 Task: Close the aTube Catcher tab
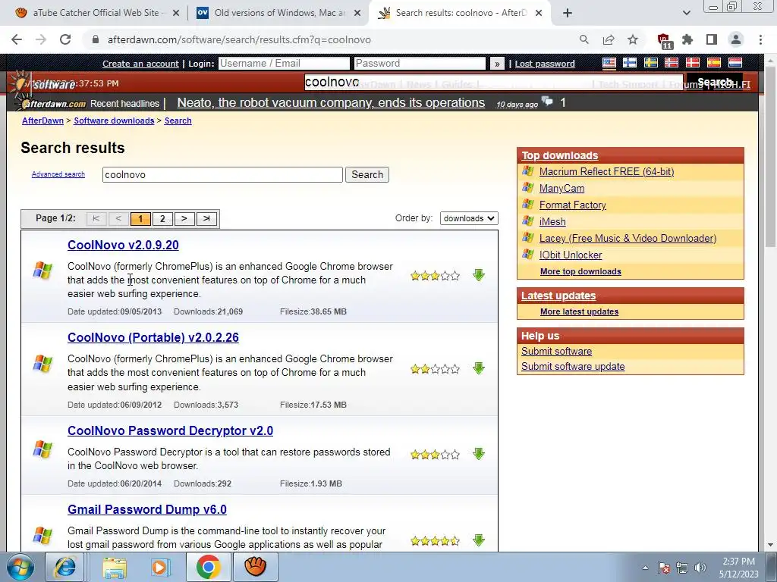[176, 13]
